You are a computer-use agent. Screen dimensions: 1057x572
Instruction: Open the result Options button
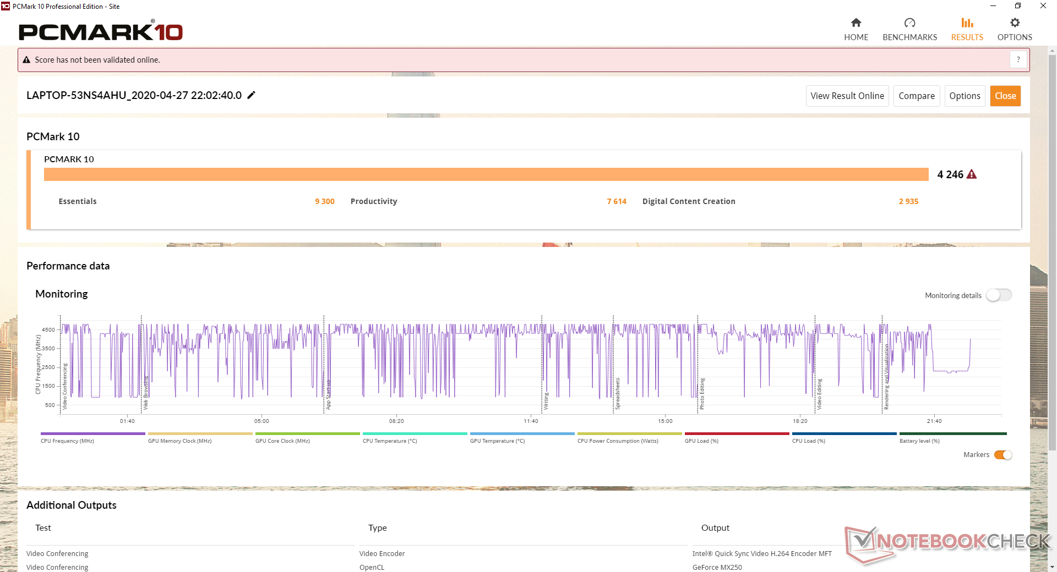coord(965,96)
